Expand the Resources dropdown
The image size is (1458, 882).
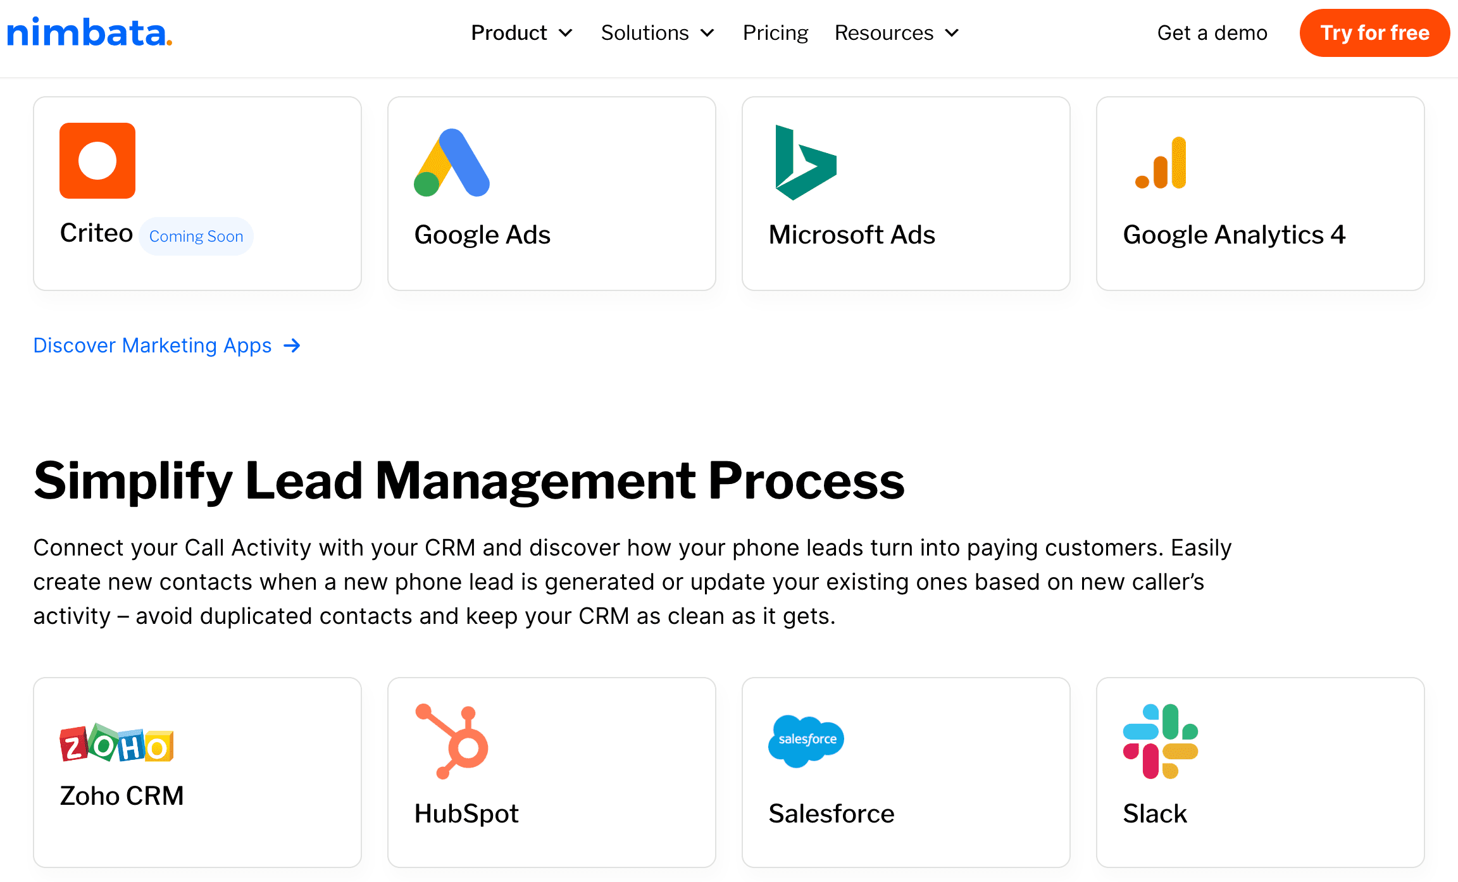pyautogui.click(x=896, y=33)
